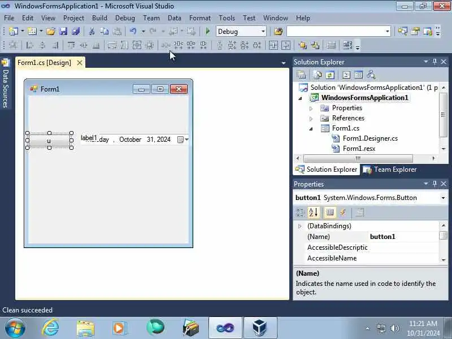Select Form1.Designer.cs in Solution Explorer
Viewport: 452px width, 339px height.
(370, 138)
